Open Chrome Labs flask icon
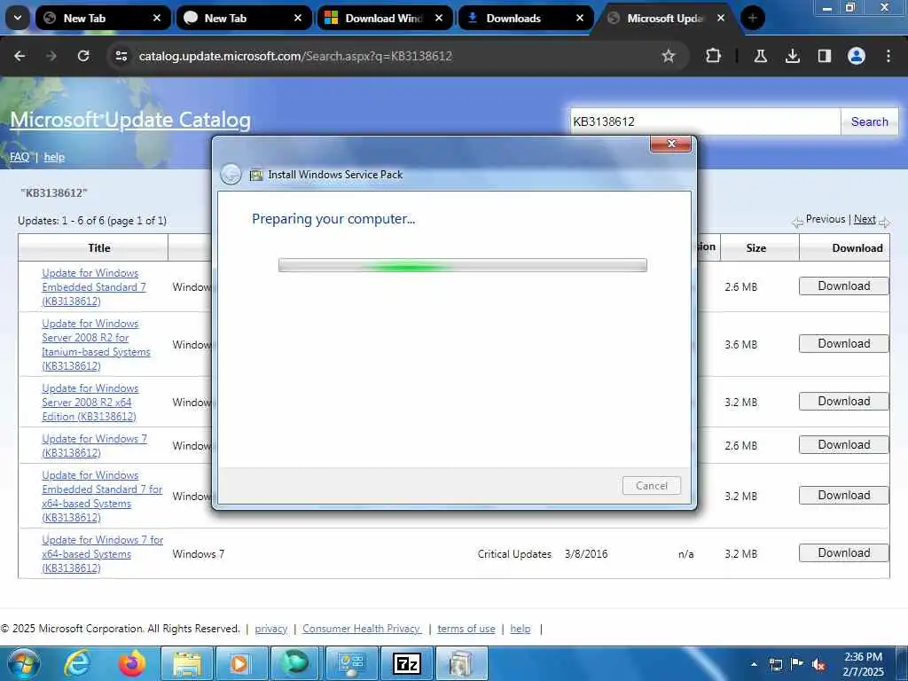This screenshot has width=908, height=681. [760, 56]
